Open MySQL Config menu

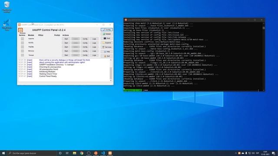[85, 43]
